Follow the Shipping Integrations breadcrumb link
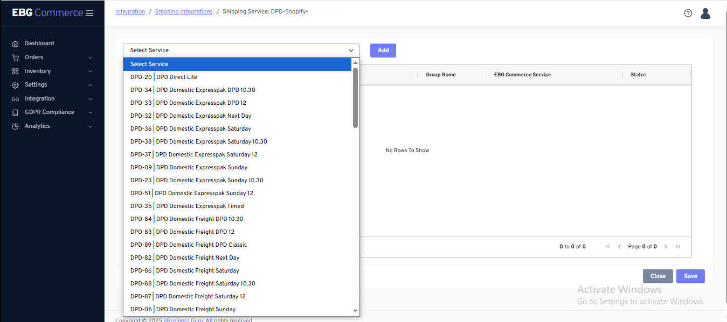Image resolution: width=727 pixels, height=322 pixels. (184, 12)
